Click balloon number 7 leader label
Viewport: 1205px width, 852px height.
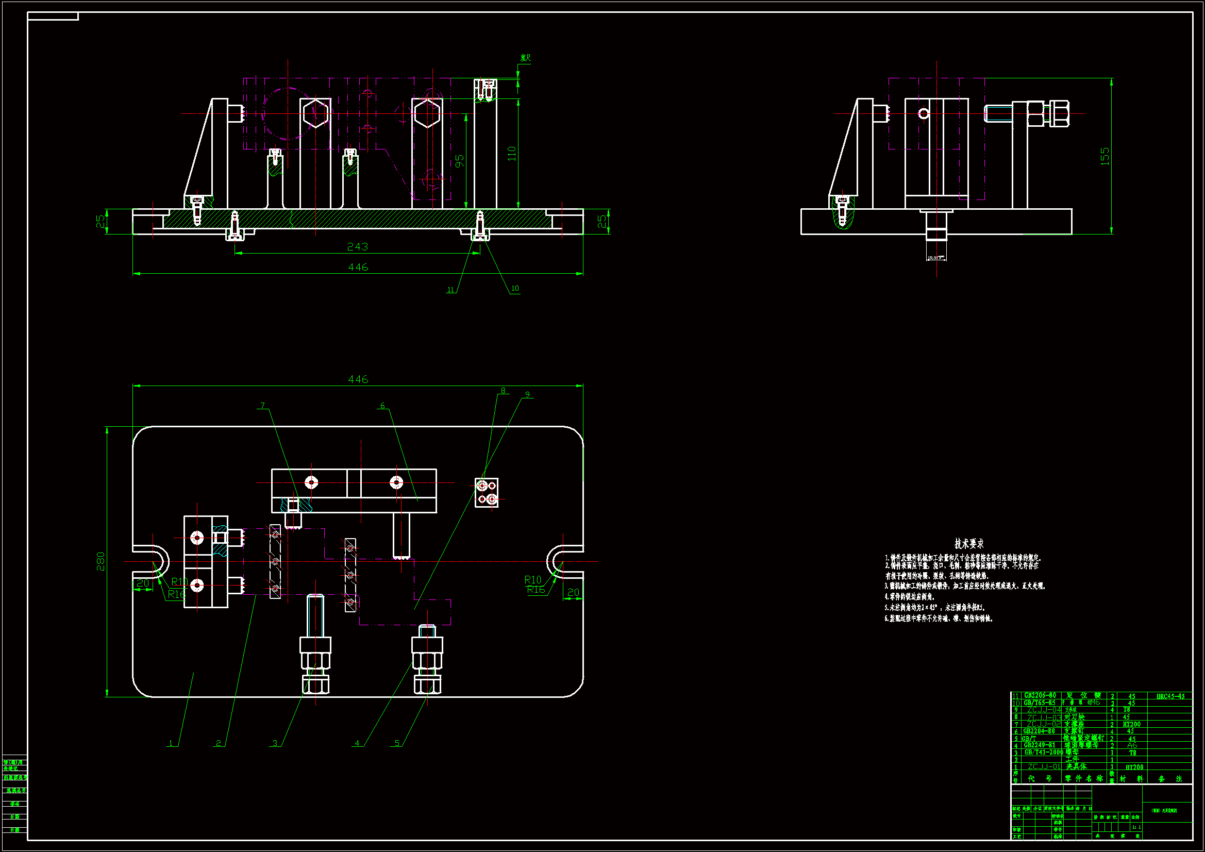(x=263, y=405)
